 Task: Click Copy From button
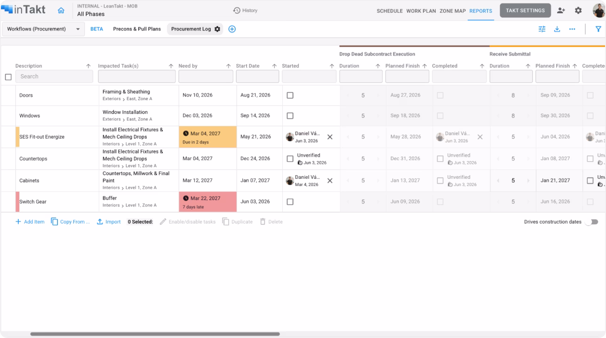(70, 222)
